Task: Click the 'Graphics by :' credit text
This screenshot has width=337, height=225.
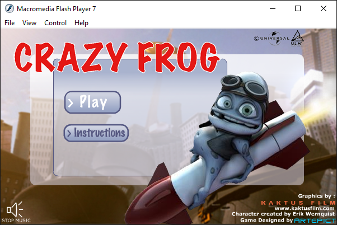Action: [x=316, y=196]
